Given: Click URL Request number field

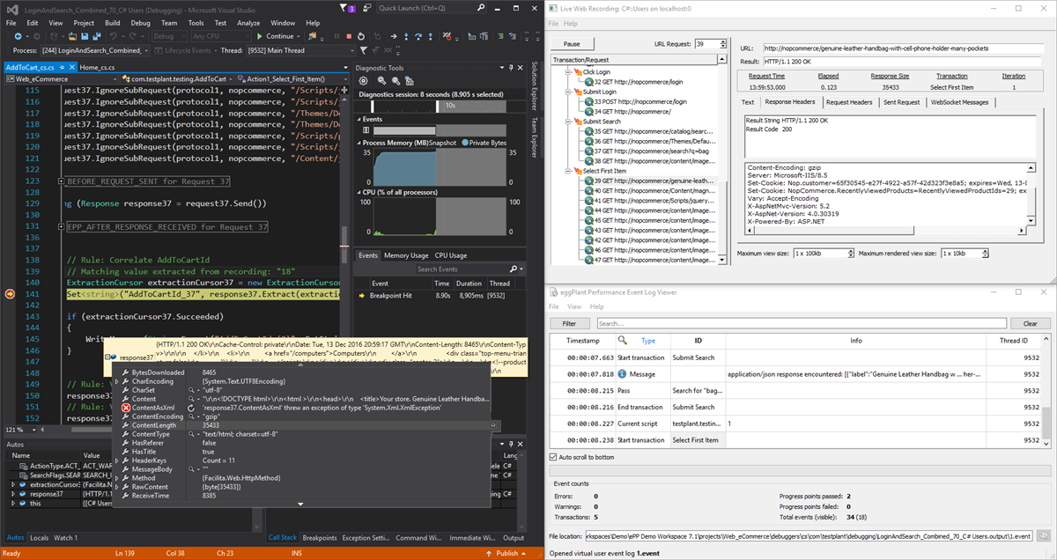Looking at the screenshot, I should coord(705,43).
